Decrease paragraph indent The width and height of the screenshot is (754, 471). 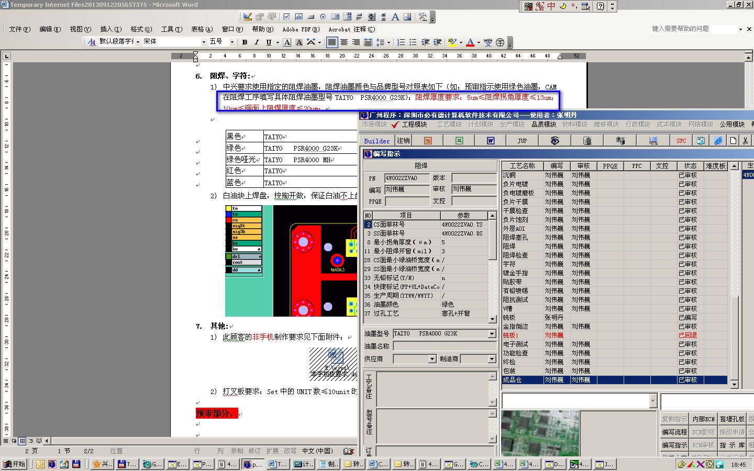click(425, 42)
